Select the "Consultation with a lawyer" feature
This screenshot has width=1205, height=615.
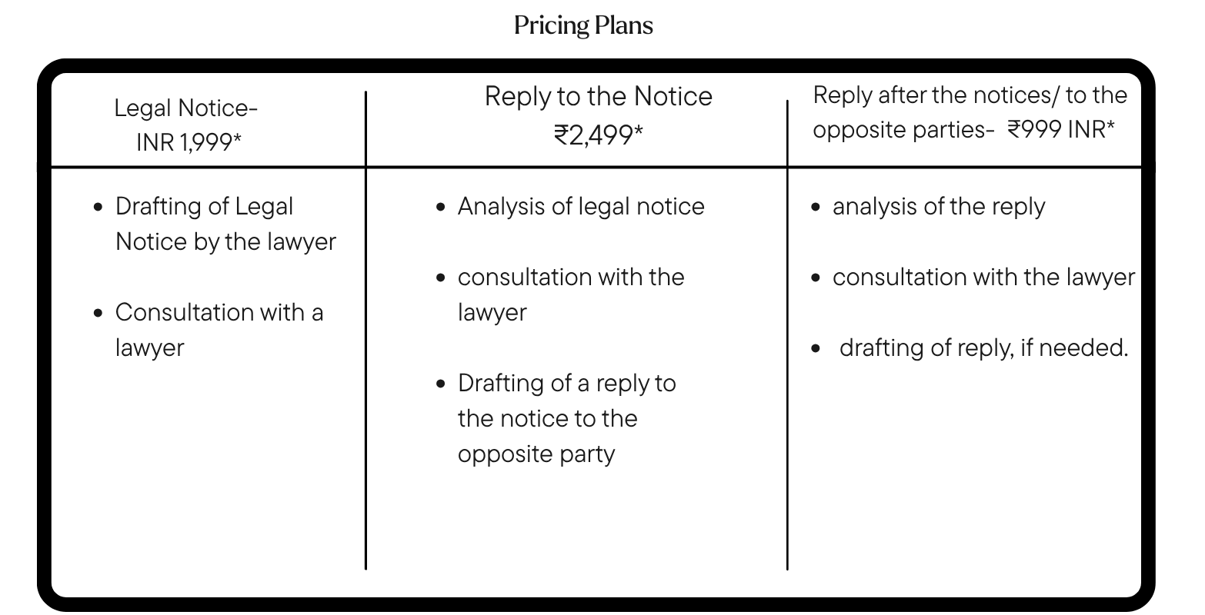pyautogui.click(x=219, y=330)
